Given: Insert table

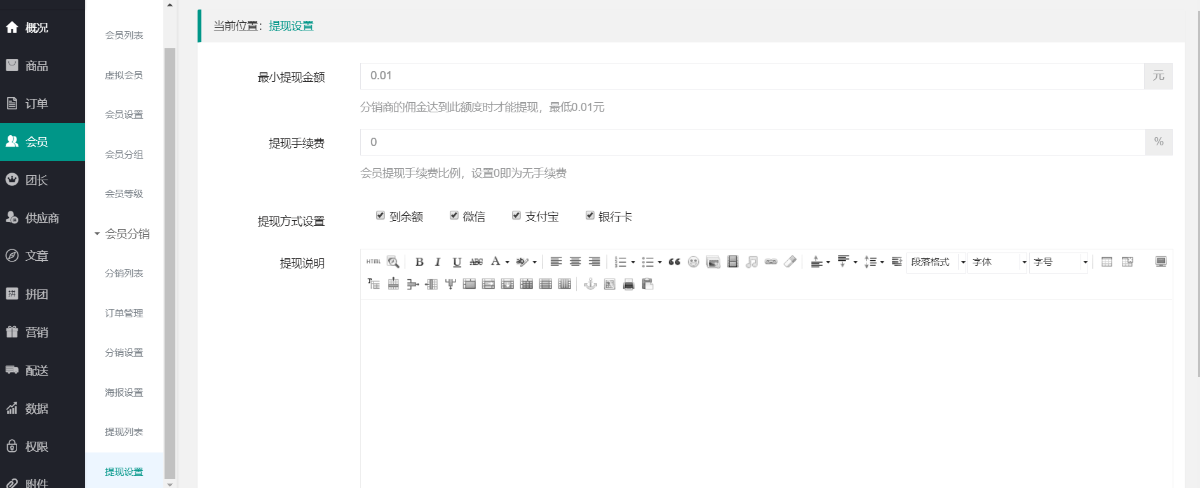Looking at the screenshot, I should click(x=1107, y=261).
